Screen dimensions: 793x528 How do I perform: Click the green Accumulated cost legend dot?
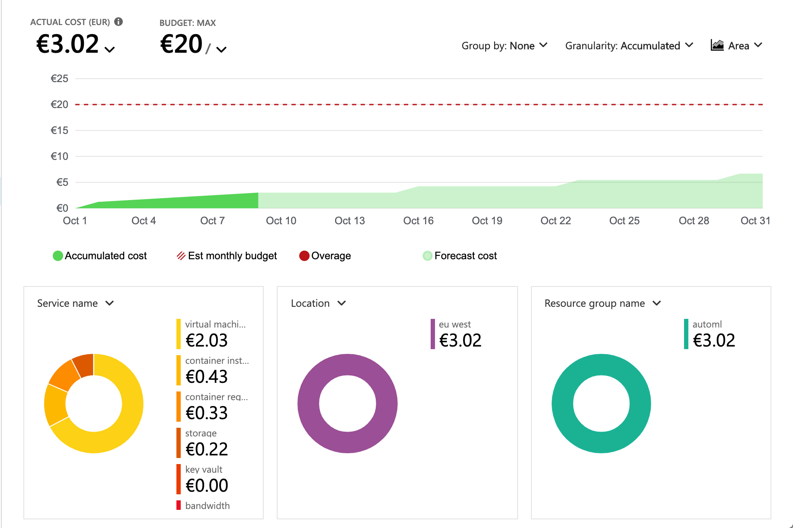(58, 255)
